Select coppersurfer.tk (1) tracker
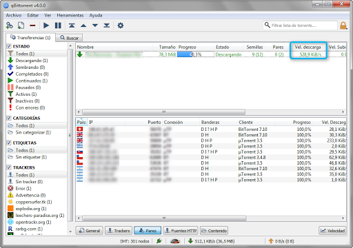Screen dimensions: 353x248 tap(37, 202)
